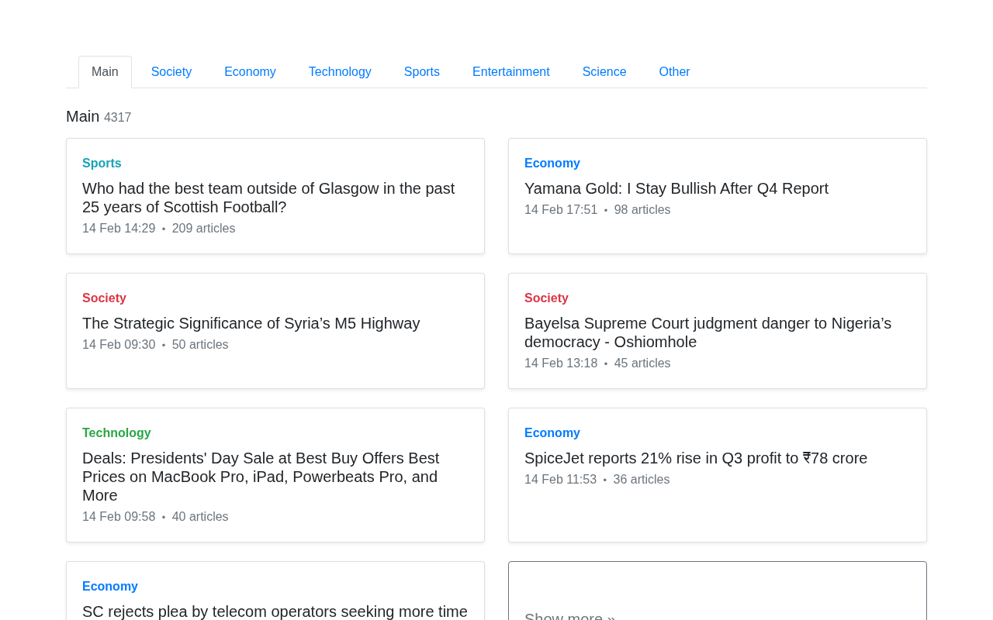The image size is (993, 620).
Task: Click Sports category label on football card
Action: (x=102, y=164)
